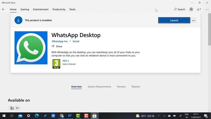211x119 pixels.
Task: Switch to System Requirements tab
Action: tap(100, 87)
